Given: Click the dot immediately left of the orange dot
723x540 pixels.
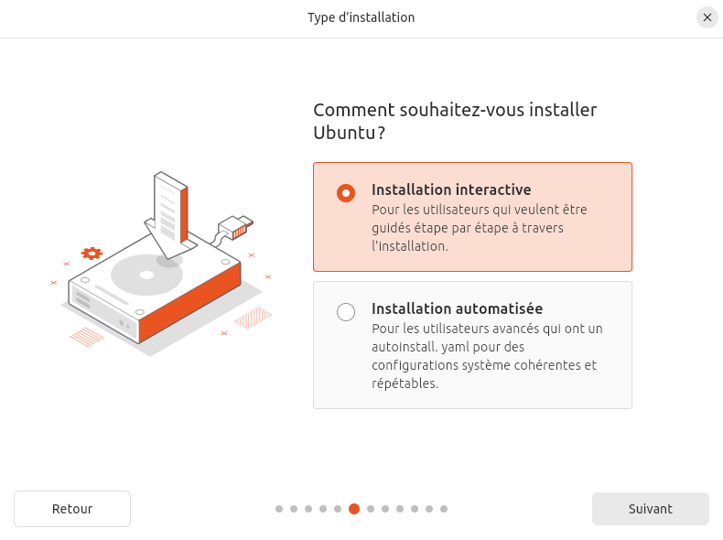Looking at the screenshot, I should coord(338,509).
